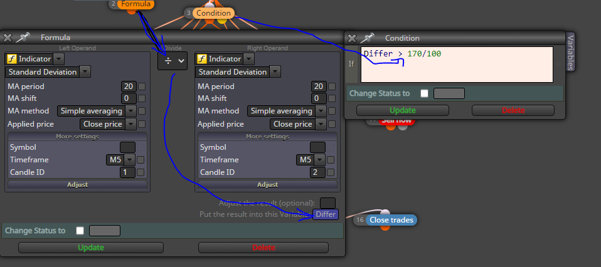Click the Adjust the result optional field

click(327, 203)
